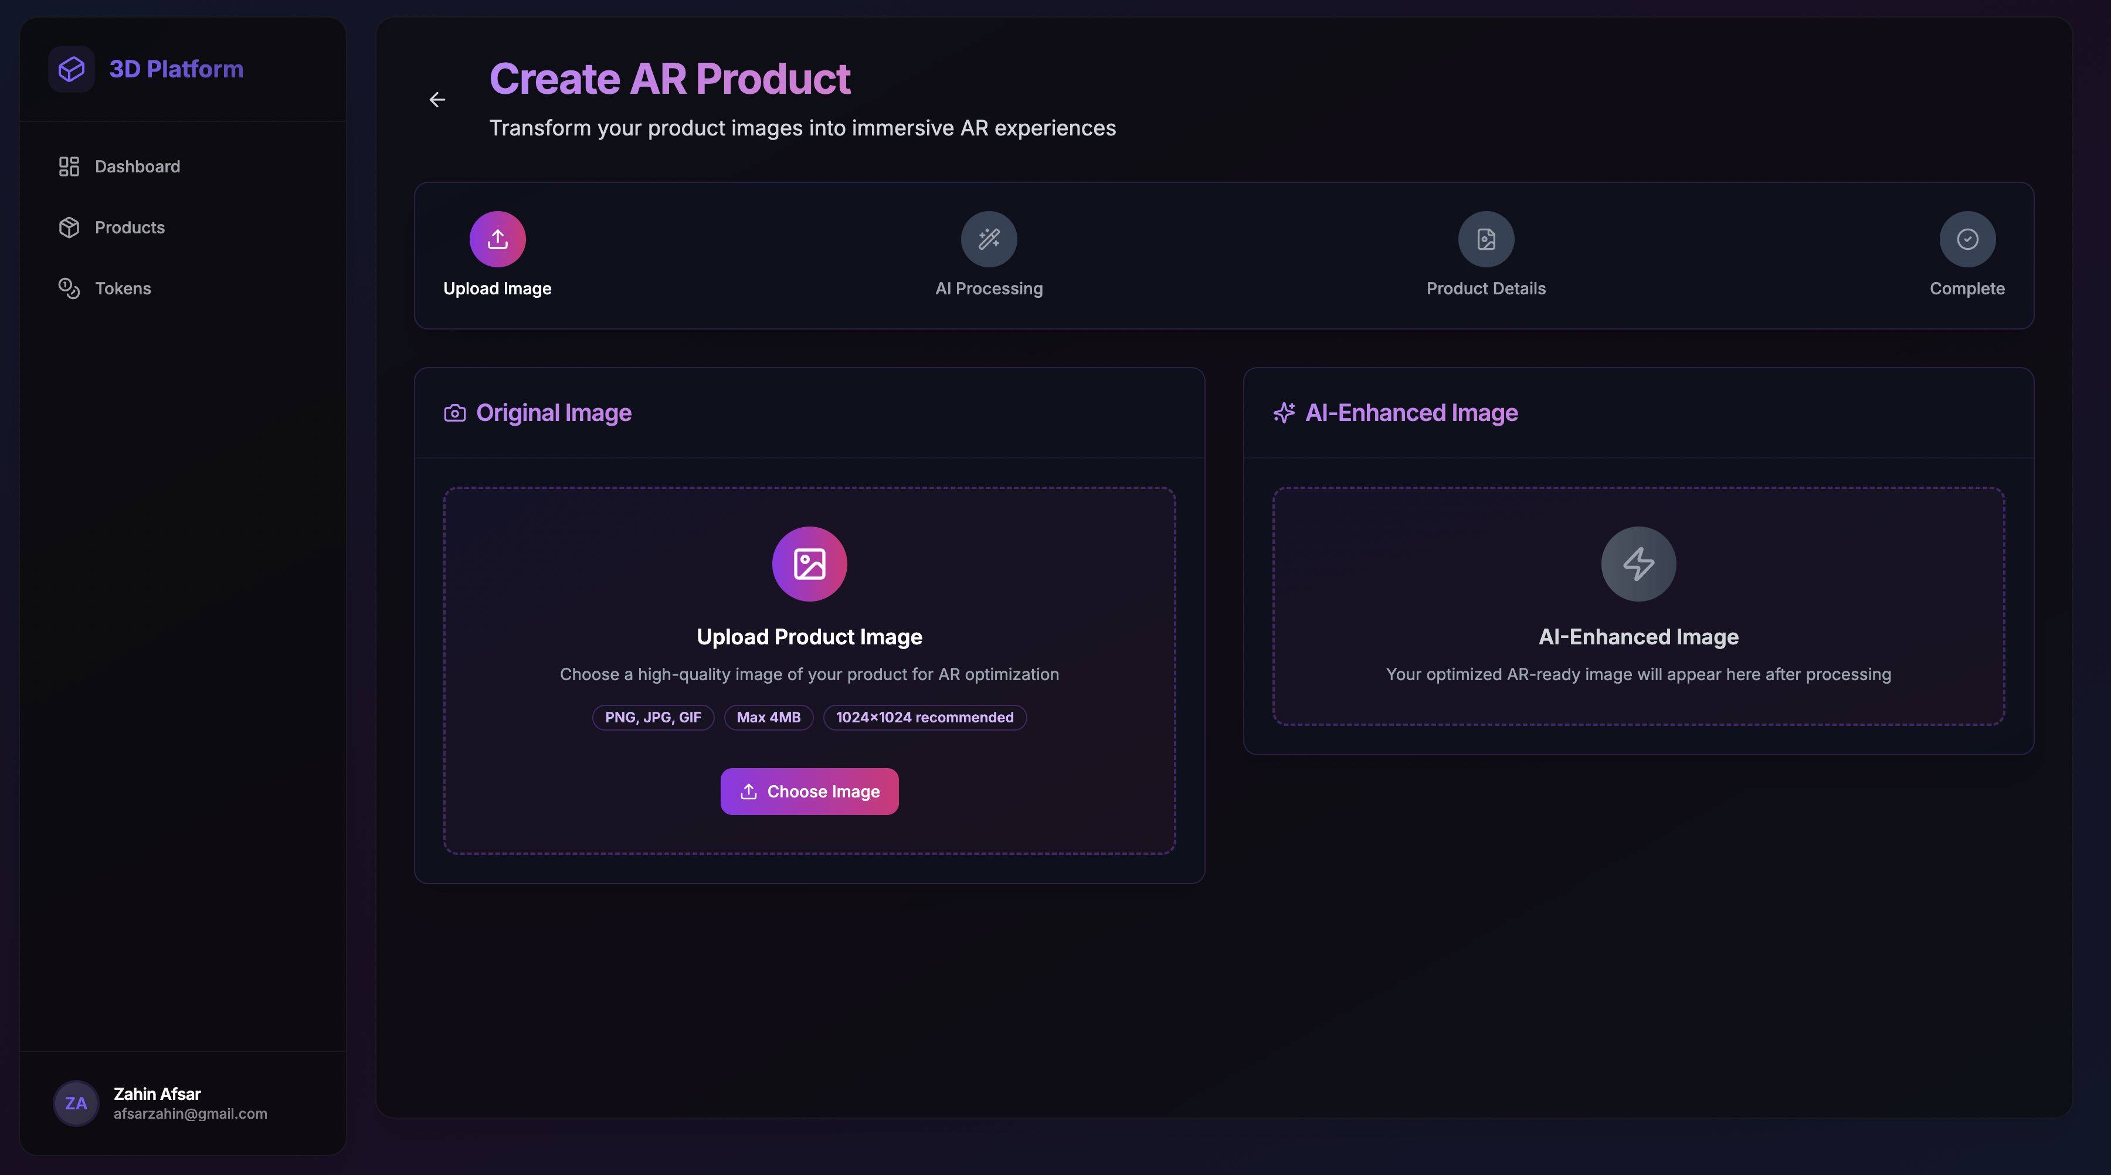This screenshot has width=2111, height=1175.
Task: Click the ZA user avatar
Action: point(76,1103)
